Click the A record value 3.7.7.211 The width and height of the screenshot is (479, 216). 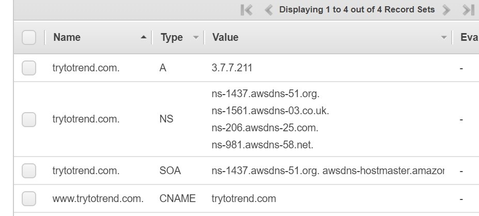pos(232,68)
